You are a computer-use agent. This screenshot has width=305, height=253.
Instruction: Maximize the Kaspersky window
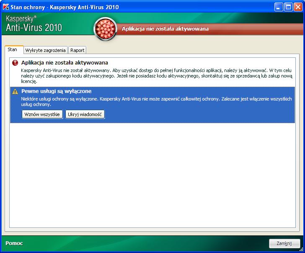pyautogui.click(x=288, y=7)
